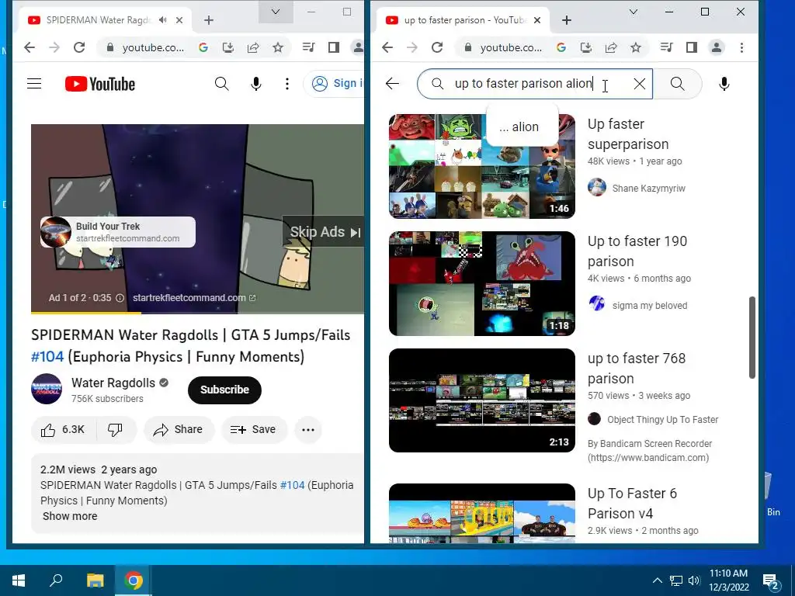
Task: Bookmark the left window's page with star
Action: coord(278,47)
